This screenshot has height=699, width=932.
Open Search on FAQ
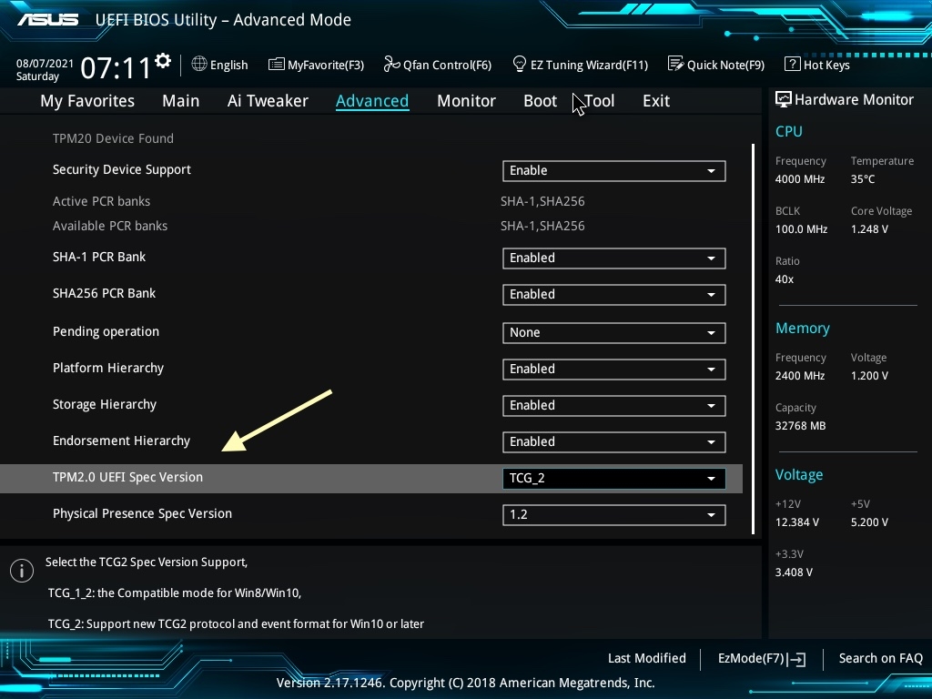[x=880, y=658]
